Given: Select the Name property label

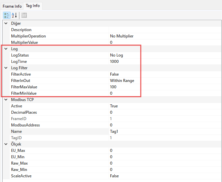Looking at the screenshot, I should (x=16, y=131).
